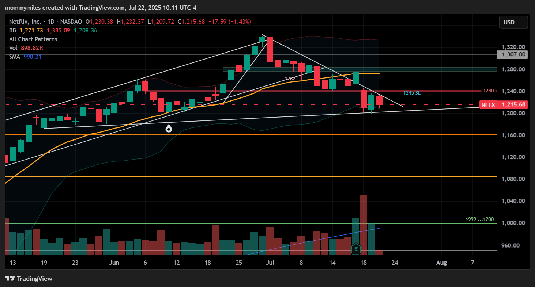Click the 24 date axis label
The height and width of the screenshot is (287, 535).
(x=395, y=263)
